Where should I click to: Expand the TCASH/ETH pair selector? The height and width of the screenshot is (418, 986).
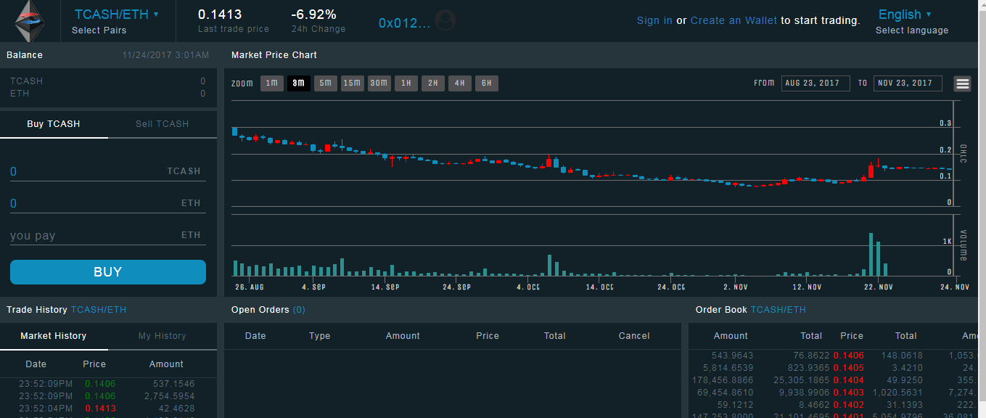[x=116, y=15]
